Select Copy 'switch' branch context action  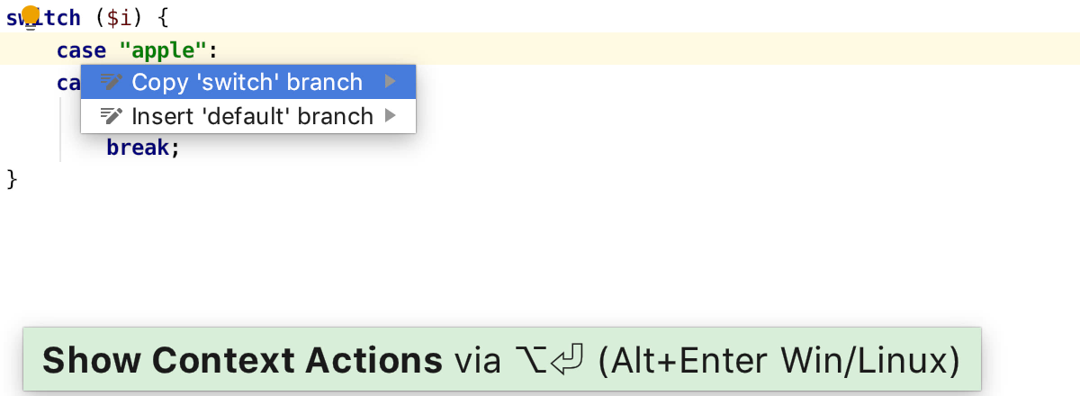pos(248,82)
